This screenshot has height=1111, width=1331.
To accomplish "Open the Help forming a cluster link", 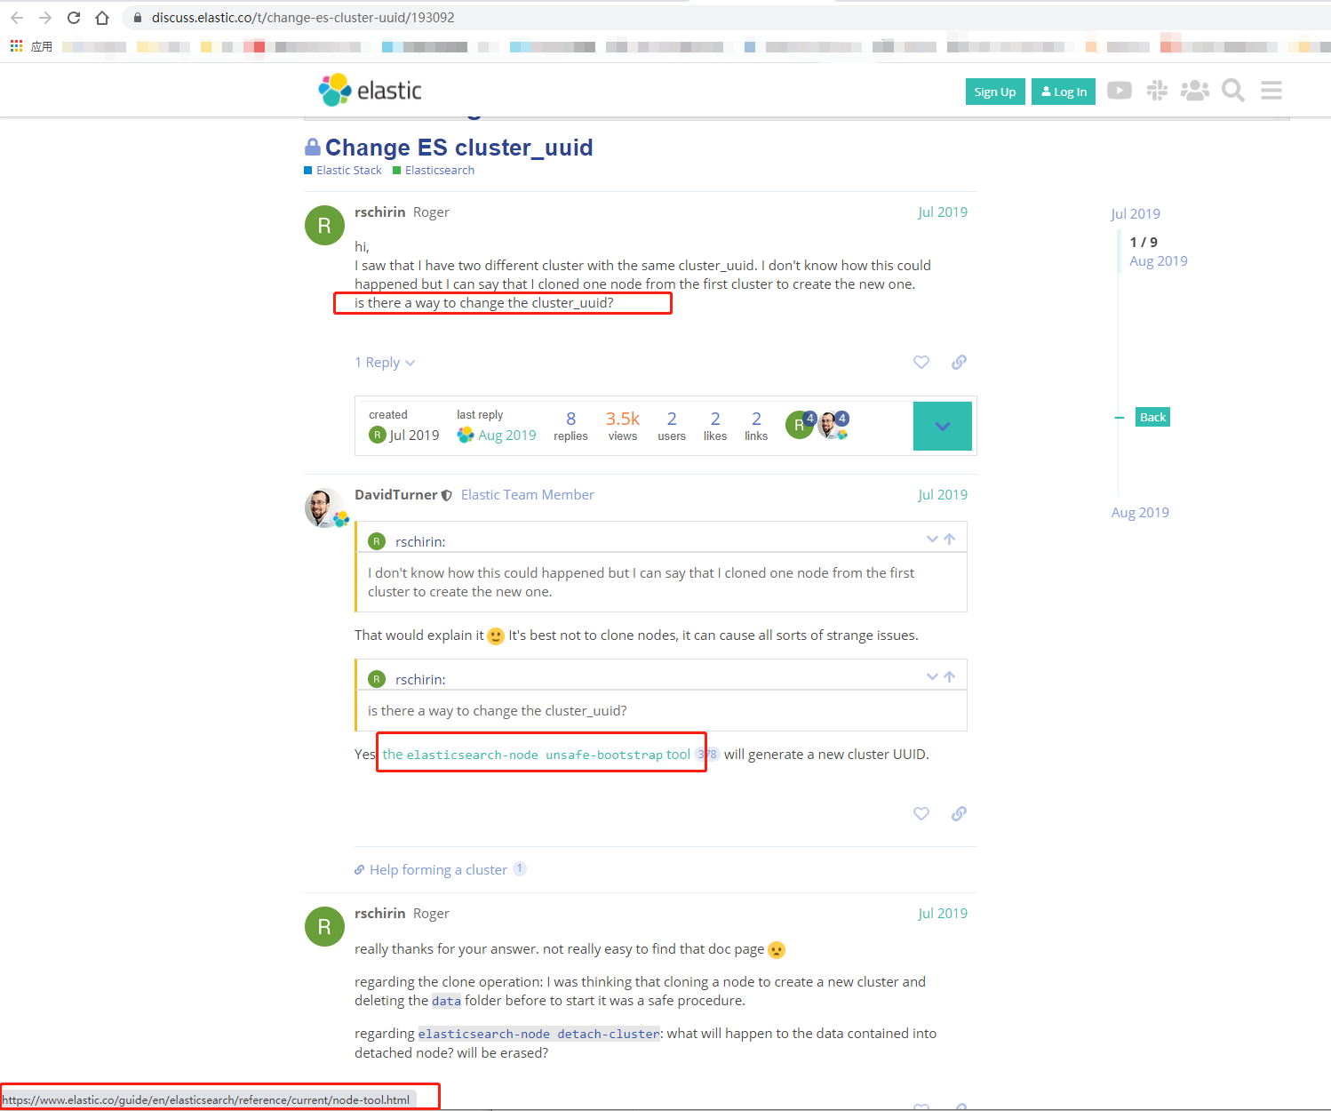I will [438, 870].
